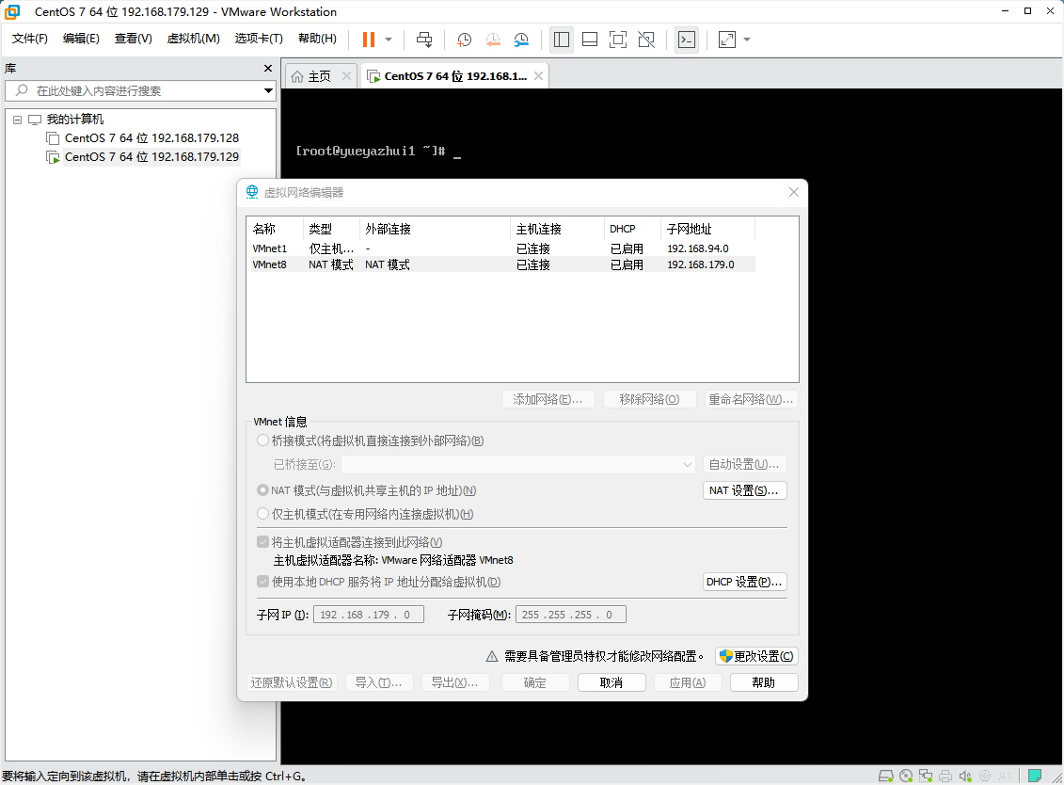Open the stretch display dropdown arrow

pos(747,40)
